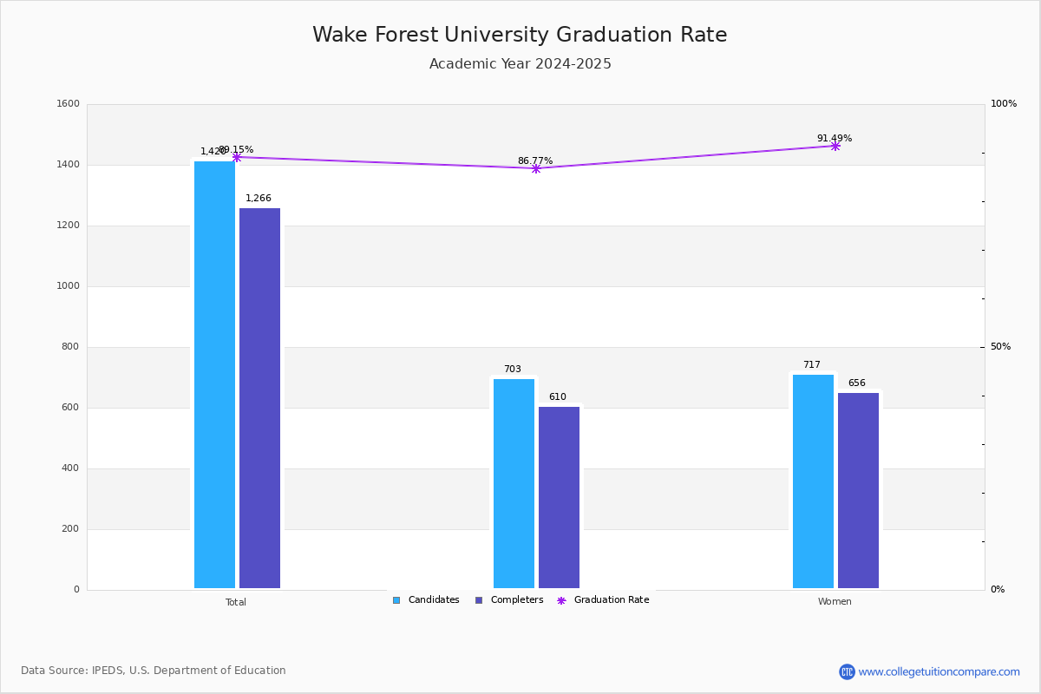Click the 89.15% graduation rate marker
The image size is (1041, 694).
pyautogui.click(x=237, y=157)
